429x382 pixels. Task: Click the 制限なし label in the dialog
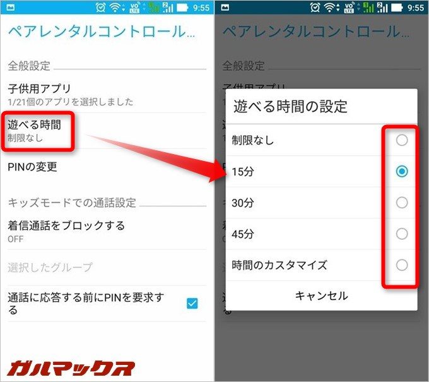[x=253, y=140]
